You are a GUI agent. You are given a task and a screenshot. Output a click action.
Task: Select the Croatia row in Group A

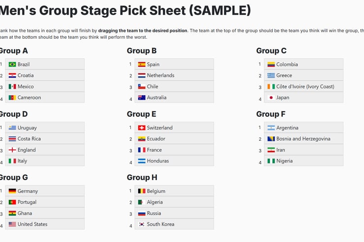point(45,75)
